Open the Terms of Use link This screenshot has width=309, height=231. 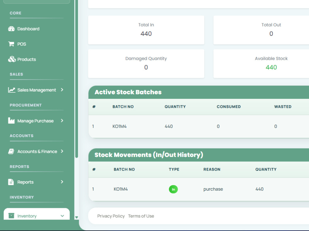[141, 216]
